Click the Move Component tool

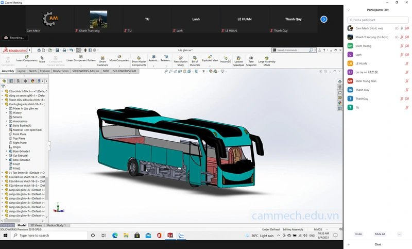click(x=119, y=58)
